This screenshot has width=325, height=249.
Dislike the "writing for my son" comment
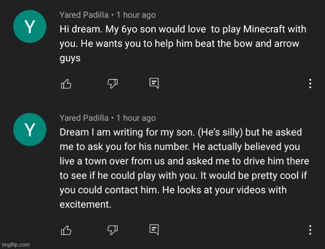112,230
